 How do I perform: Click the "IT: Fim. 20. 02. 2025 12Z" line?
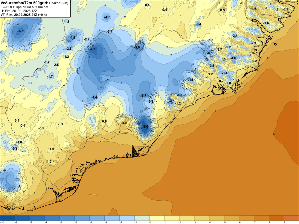tap(19, 11)
